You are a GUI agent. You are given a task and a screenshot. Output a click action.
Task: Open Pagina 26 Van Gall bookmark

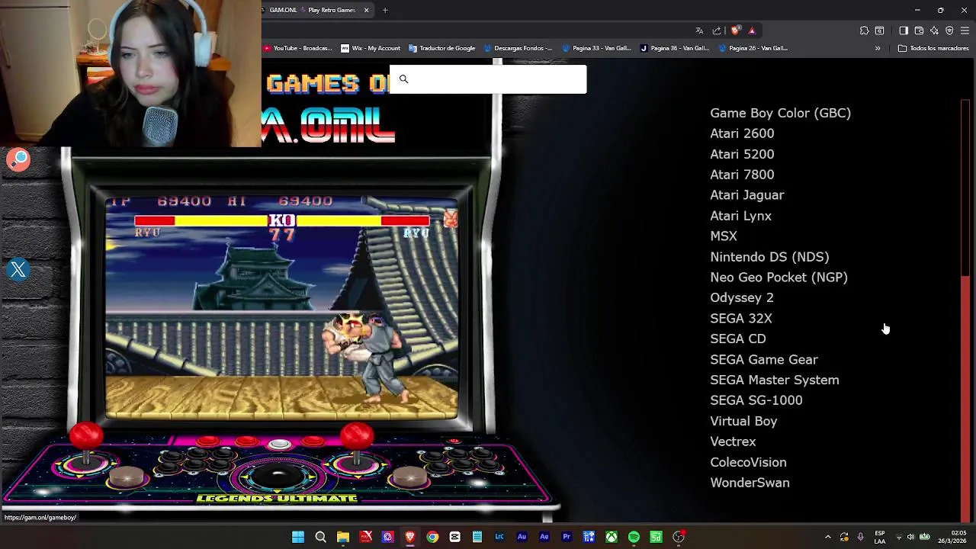click(753, 48)
